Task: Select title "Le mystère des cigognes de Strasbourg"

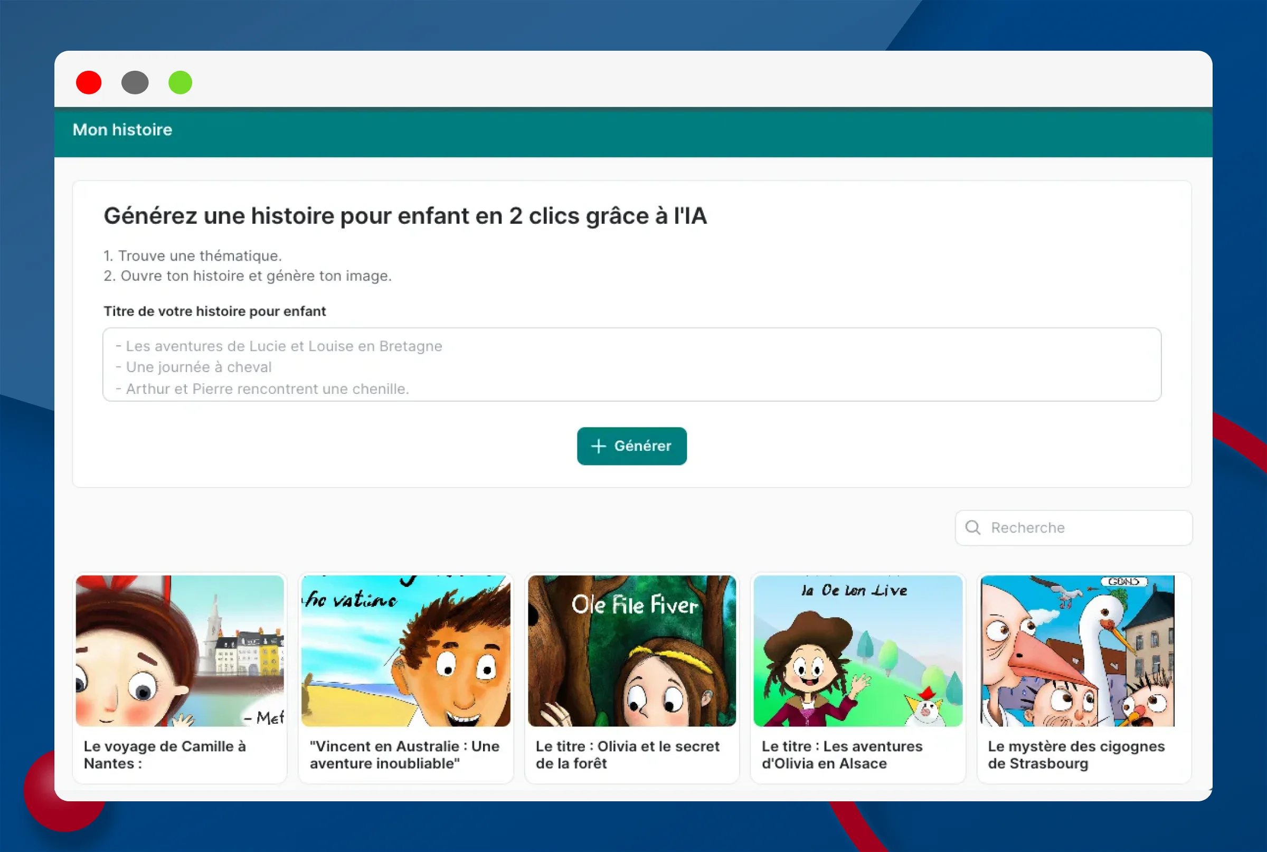Action: pos(1076,755)
